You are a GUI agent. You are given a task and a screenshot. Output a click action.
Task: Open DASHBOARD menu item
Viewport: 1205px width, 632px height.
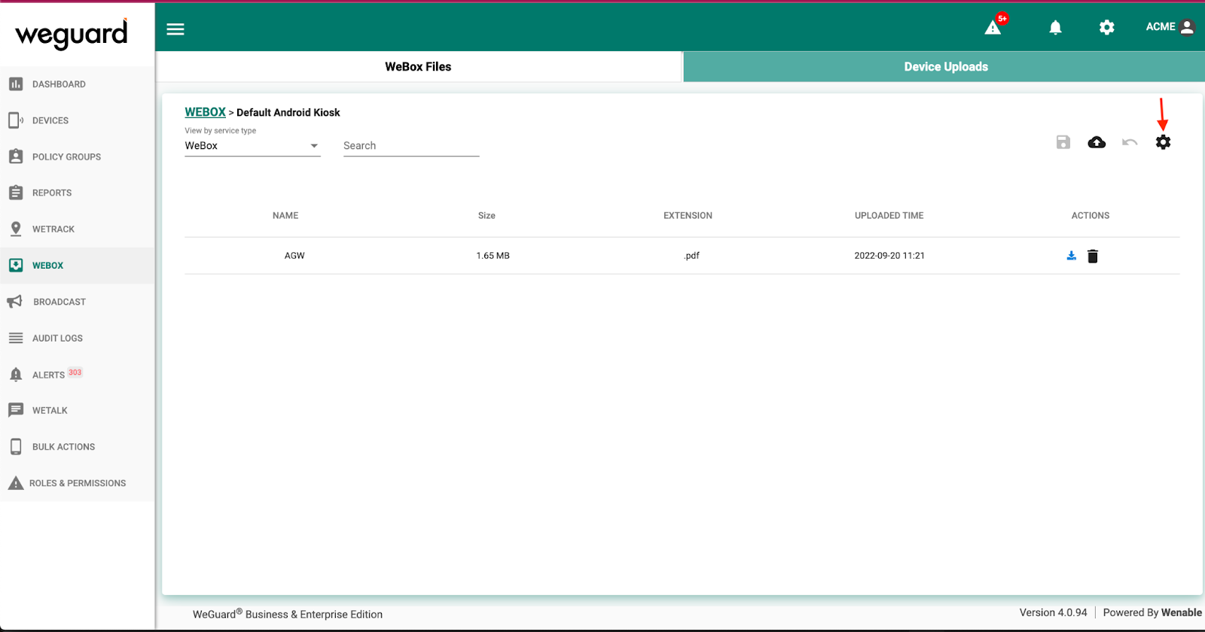pyautogui.click(x=59, y=84)
